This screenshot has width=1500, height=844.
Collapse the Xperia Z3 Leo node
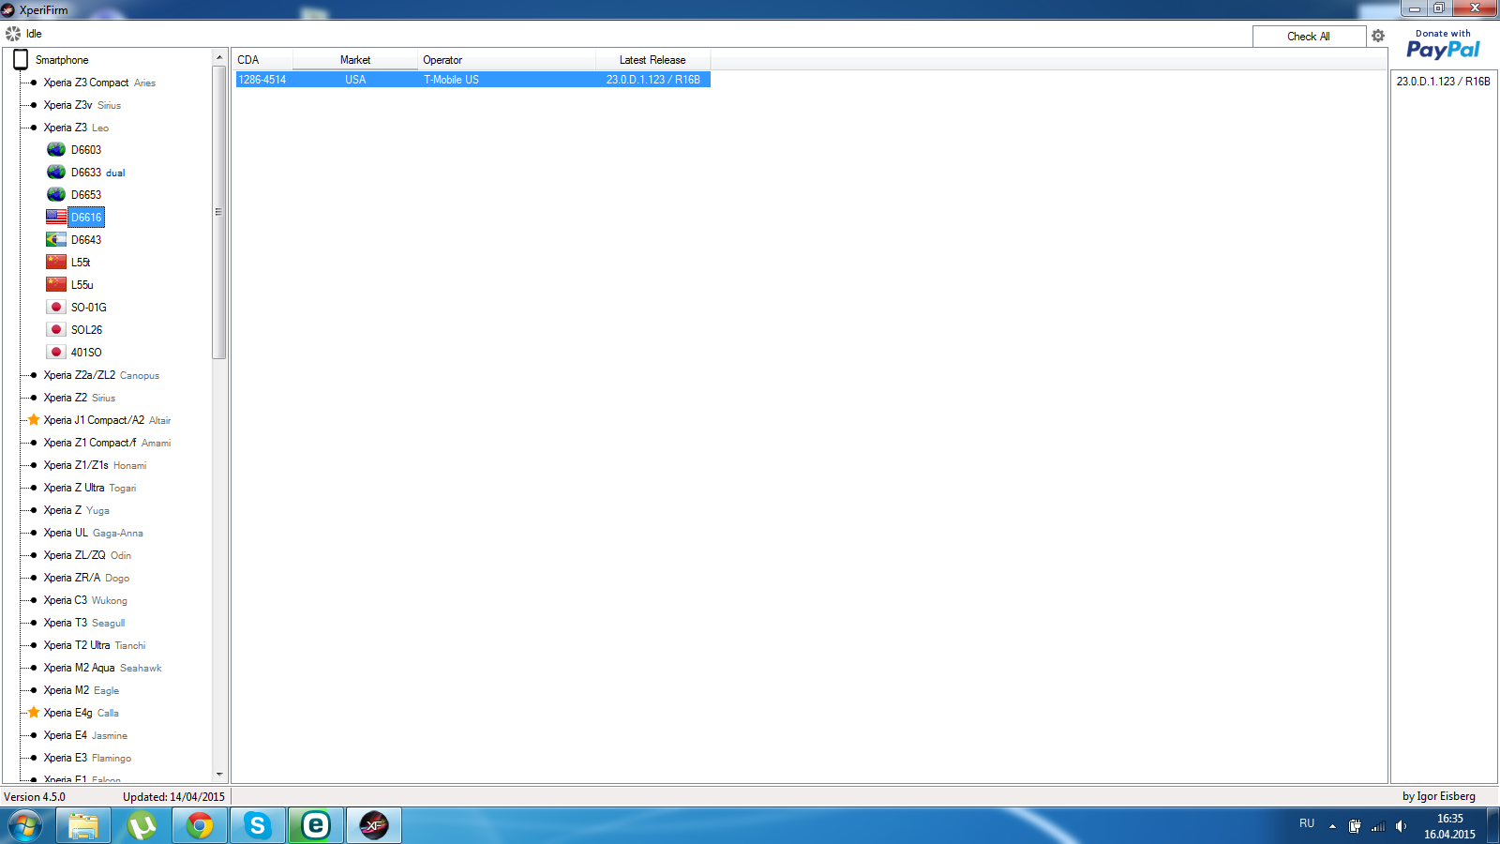34,128
